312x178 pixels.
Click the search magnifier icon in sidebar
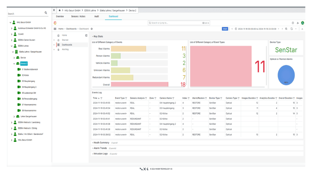46,13
